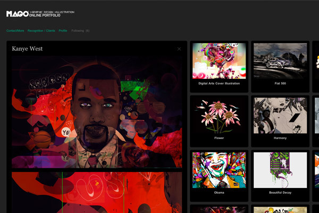
Task: Open the Digital Arts Cover Illustration thumbnail
Action: click(219, 61)
